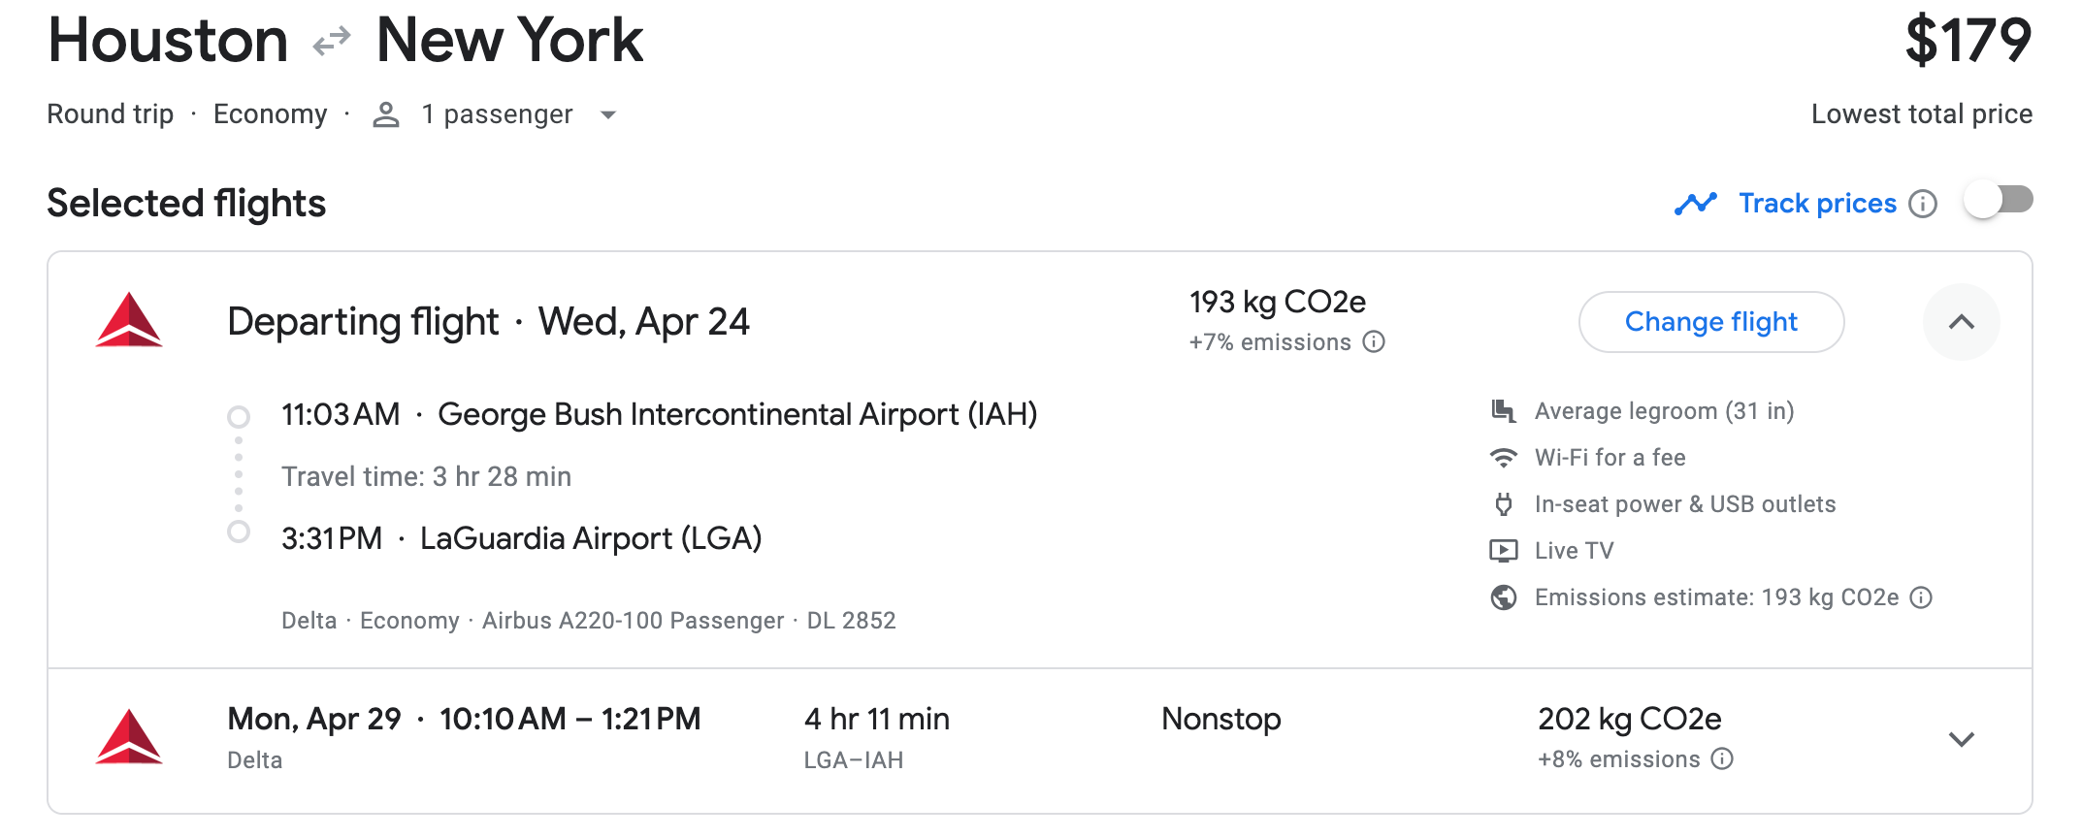
Task: Click the Departing flight Wed, Apr 24 heading
Action: pos(488,322)
